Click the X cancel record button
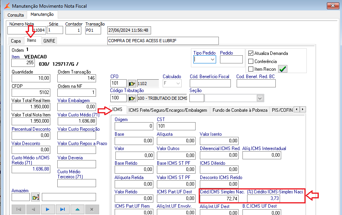 click(x=92, y=209)
